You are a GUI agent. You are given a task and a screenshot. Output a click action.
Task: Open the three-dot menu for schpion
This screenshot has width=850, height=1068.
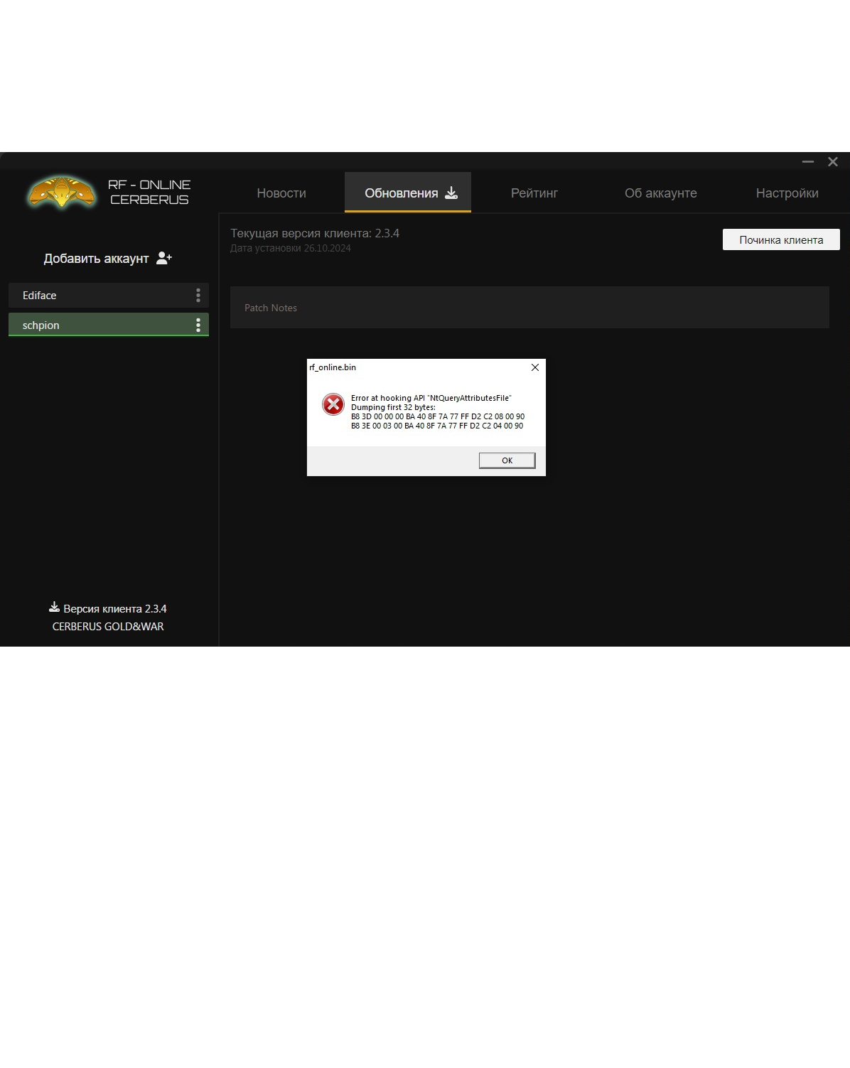click(198, 325)
